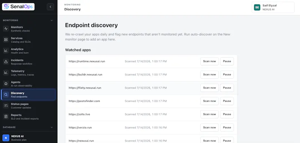This screenshot has width=300, height=143.
Task: Scan now for postsfinder.com
Action: [209, 101]
